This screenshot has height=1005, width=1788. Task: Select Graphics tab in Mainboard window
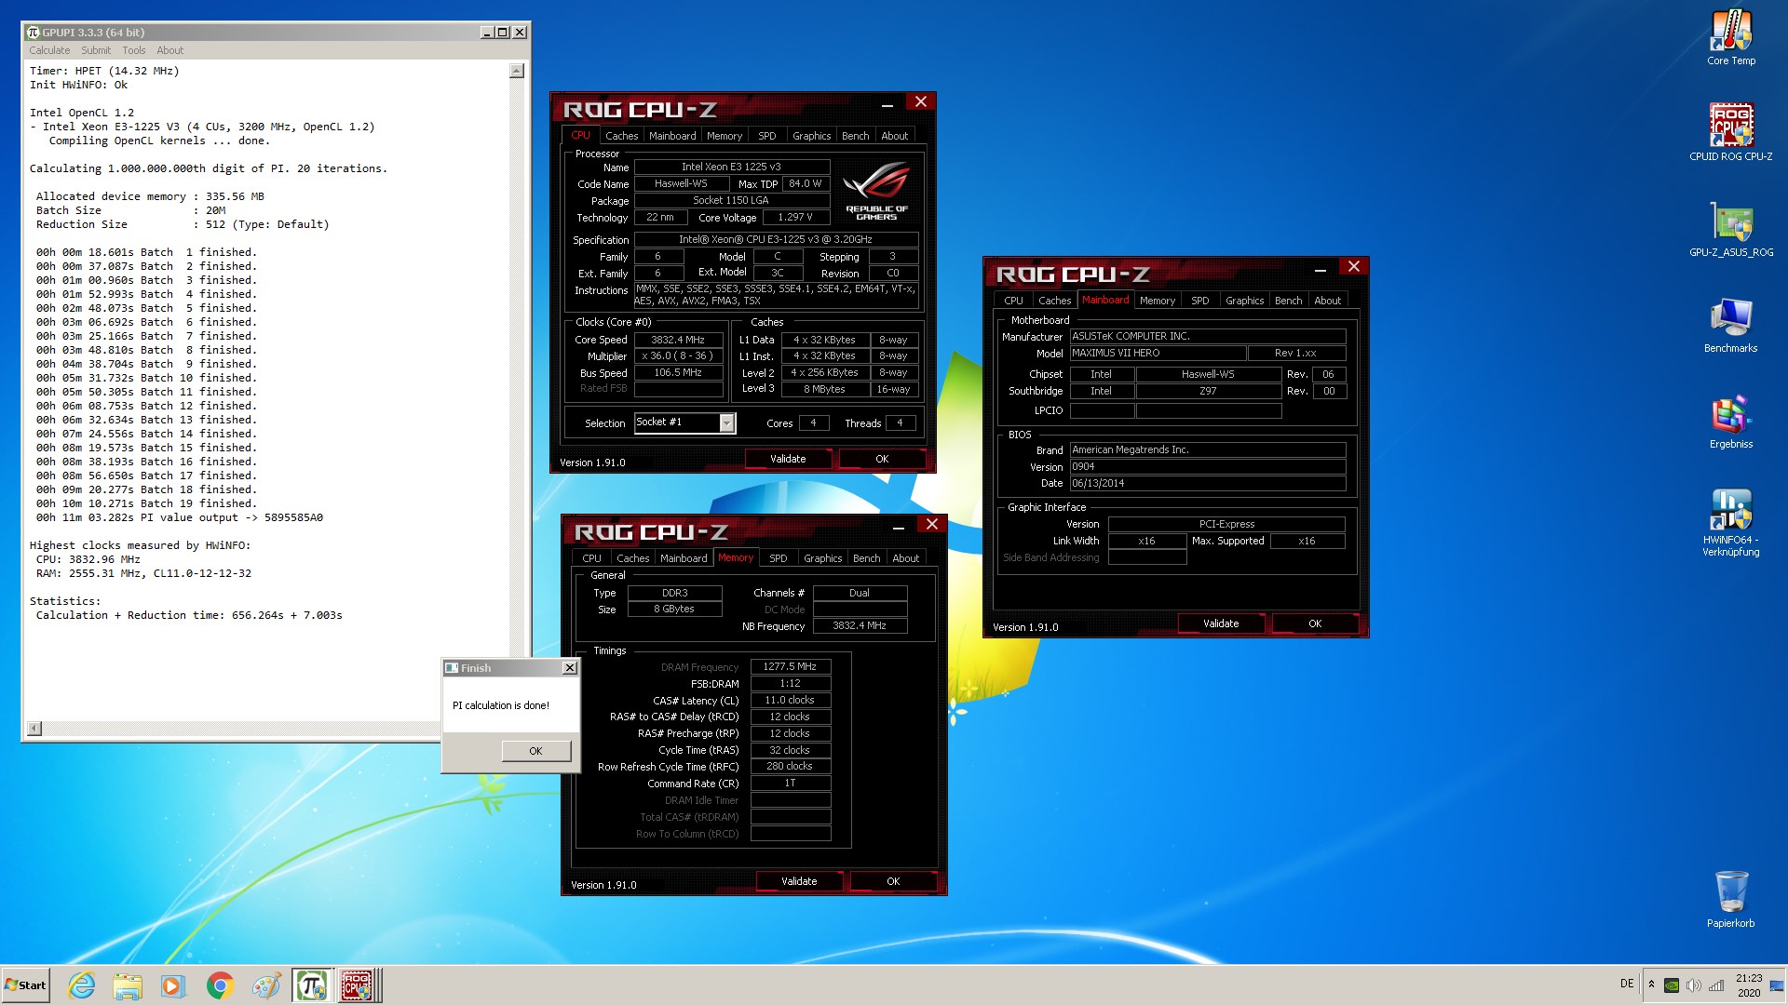1244,301
